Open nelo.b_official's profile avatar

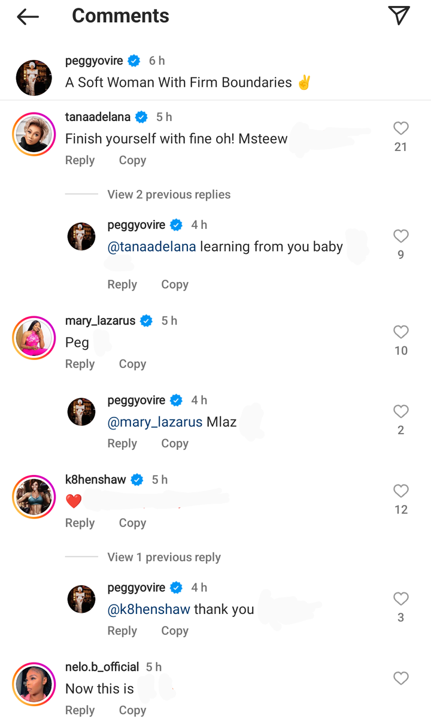[x=34, y=684]
